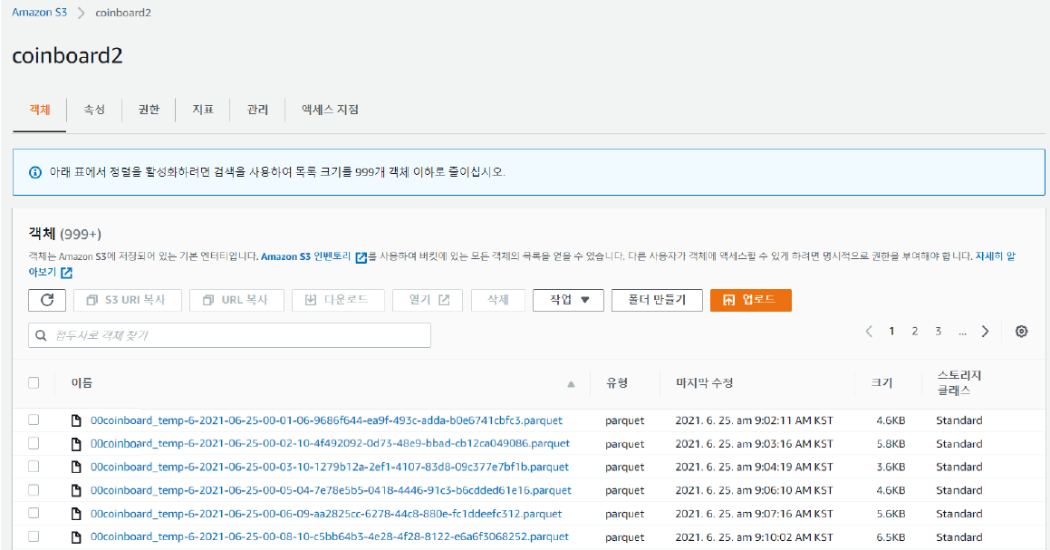Select checkbox for 00-06-09 parquet file
The image size is (1050, 550).
[x=34, y=513]
